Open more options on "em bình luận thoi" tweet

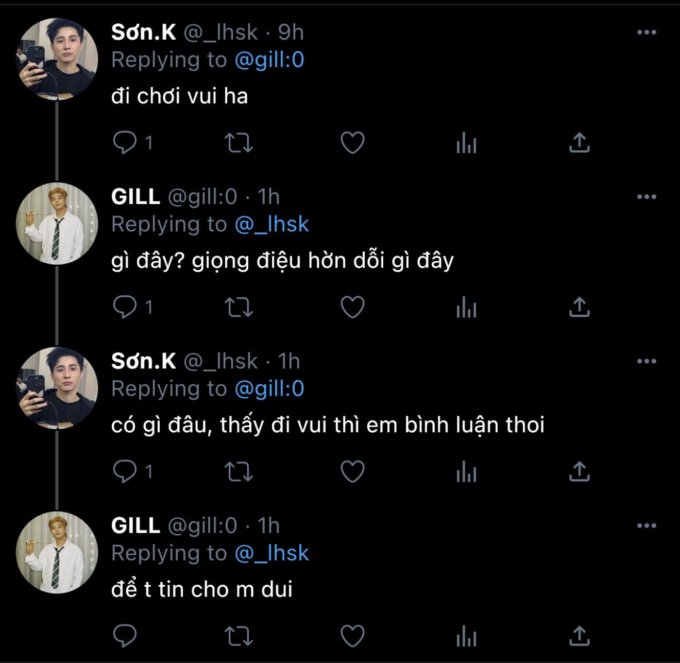click(x=647, y=361)
